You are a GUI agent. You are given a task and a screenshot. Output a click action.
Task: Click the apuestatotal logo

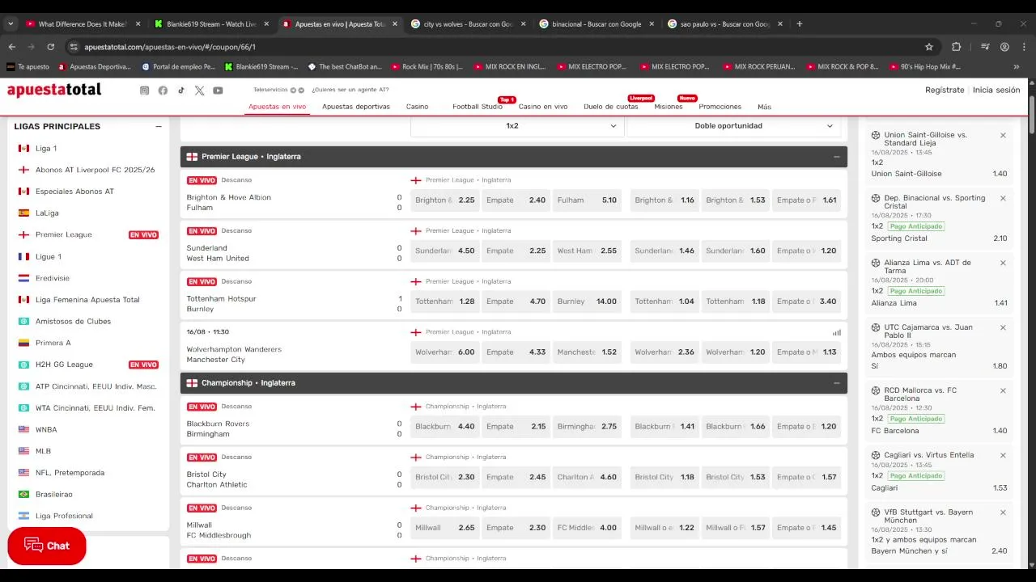click(x=54, y=90)
